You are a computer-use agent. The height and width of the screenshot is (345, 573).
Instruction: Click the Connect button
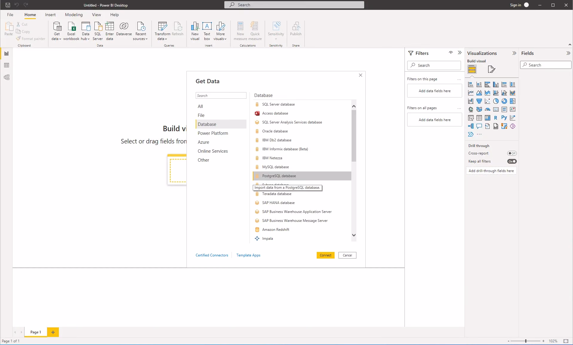coord(325,255)
